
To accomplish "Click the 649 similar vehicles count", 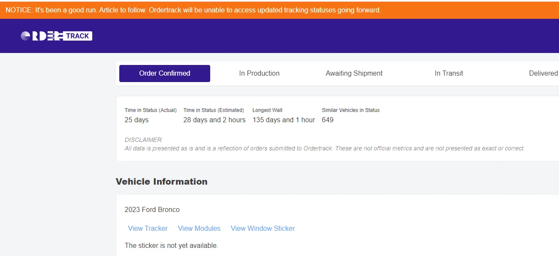I will (x=328, y=120).
